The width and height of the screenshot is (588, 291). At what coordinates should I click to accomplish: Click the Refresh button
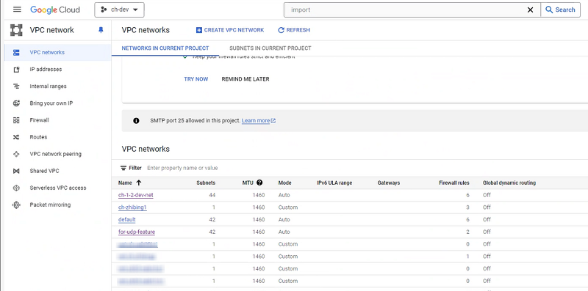294,30
